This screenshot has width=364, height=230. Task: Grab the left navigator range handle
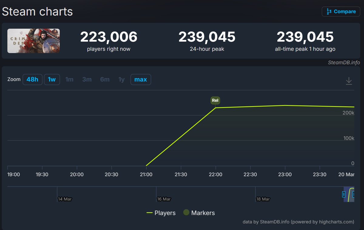(344, 194)
